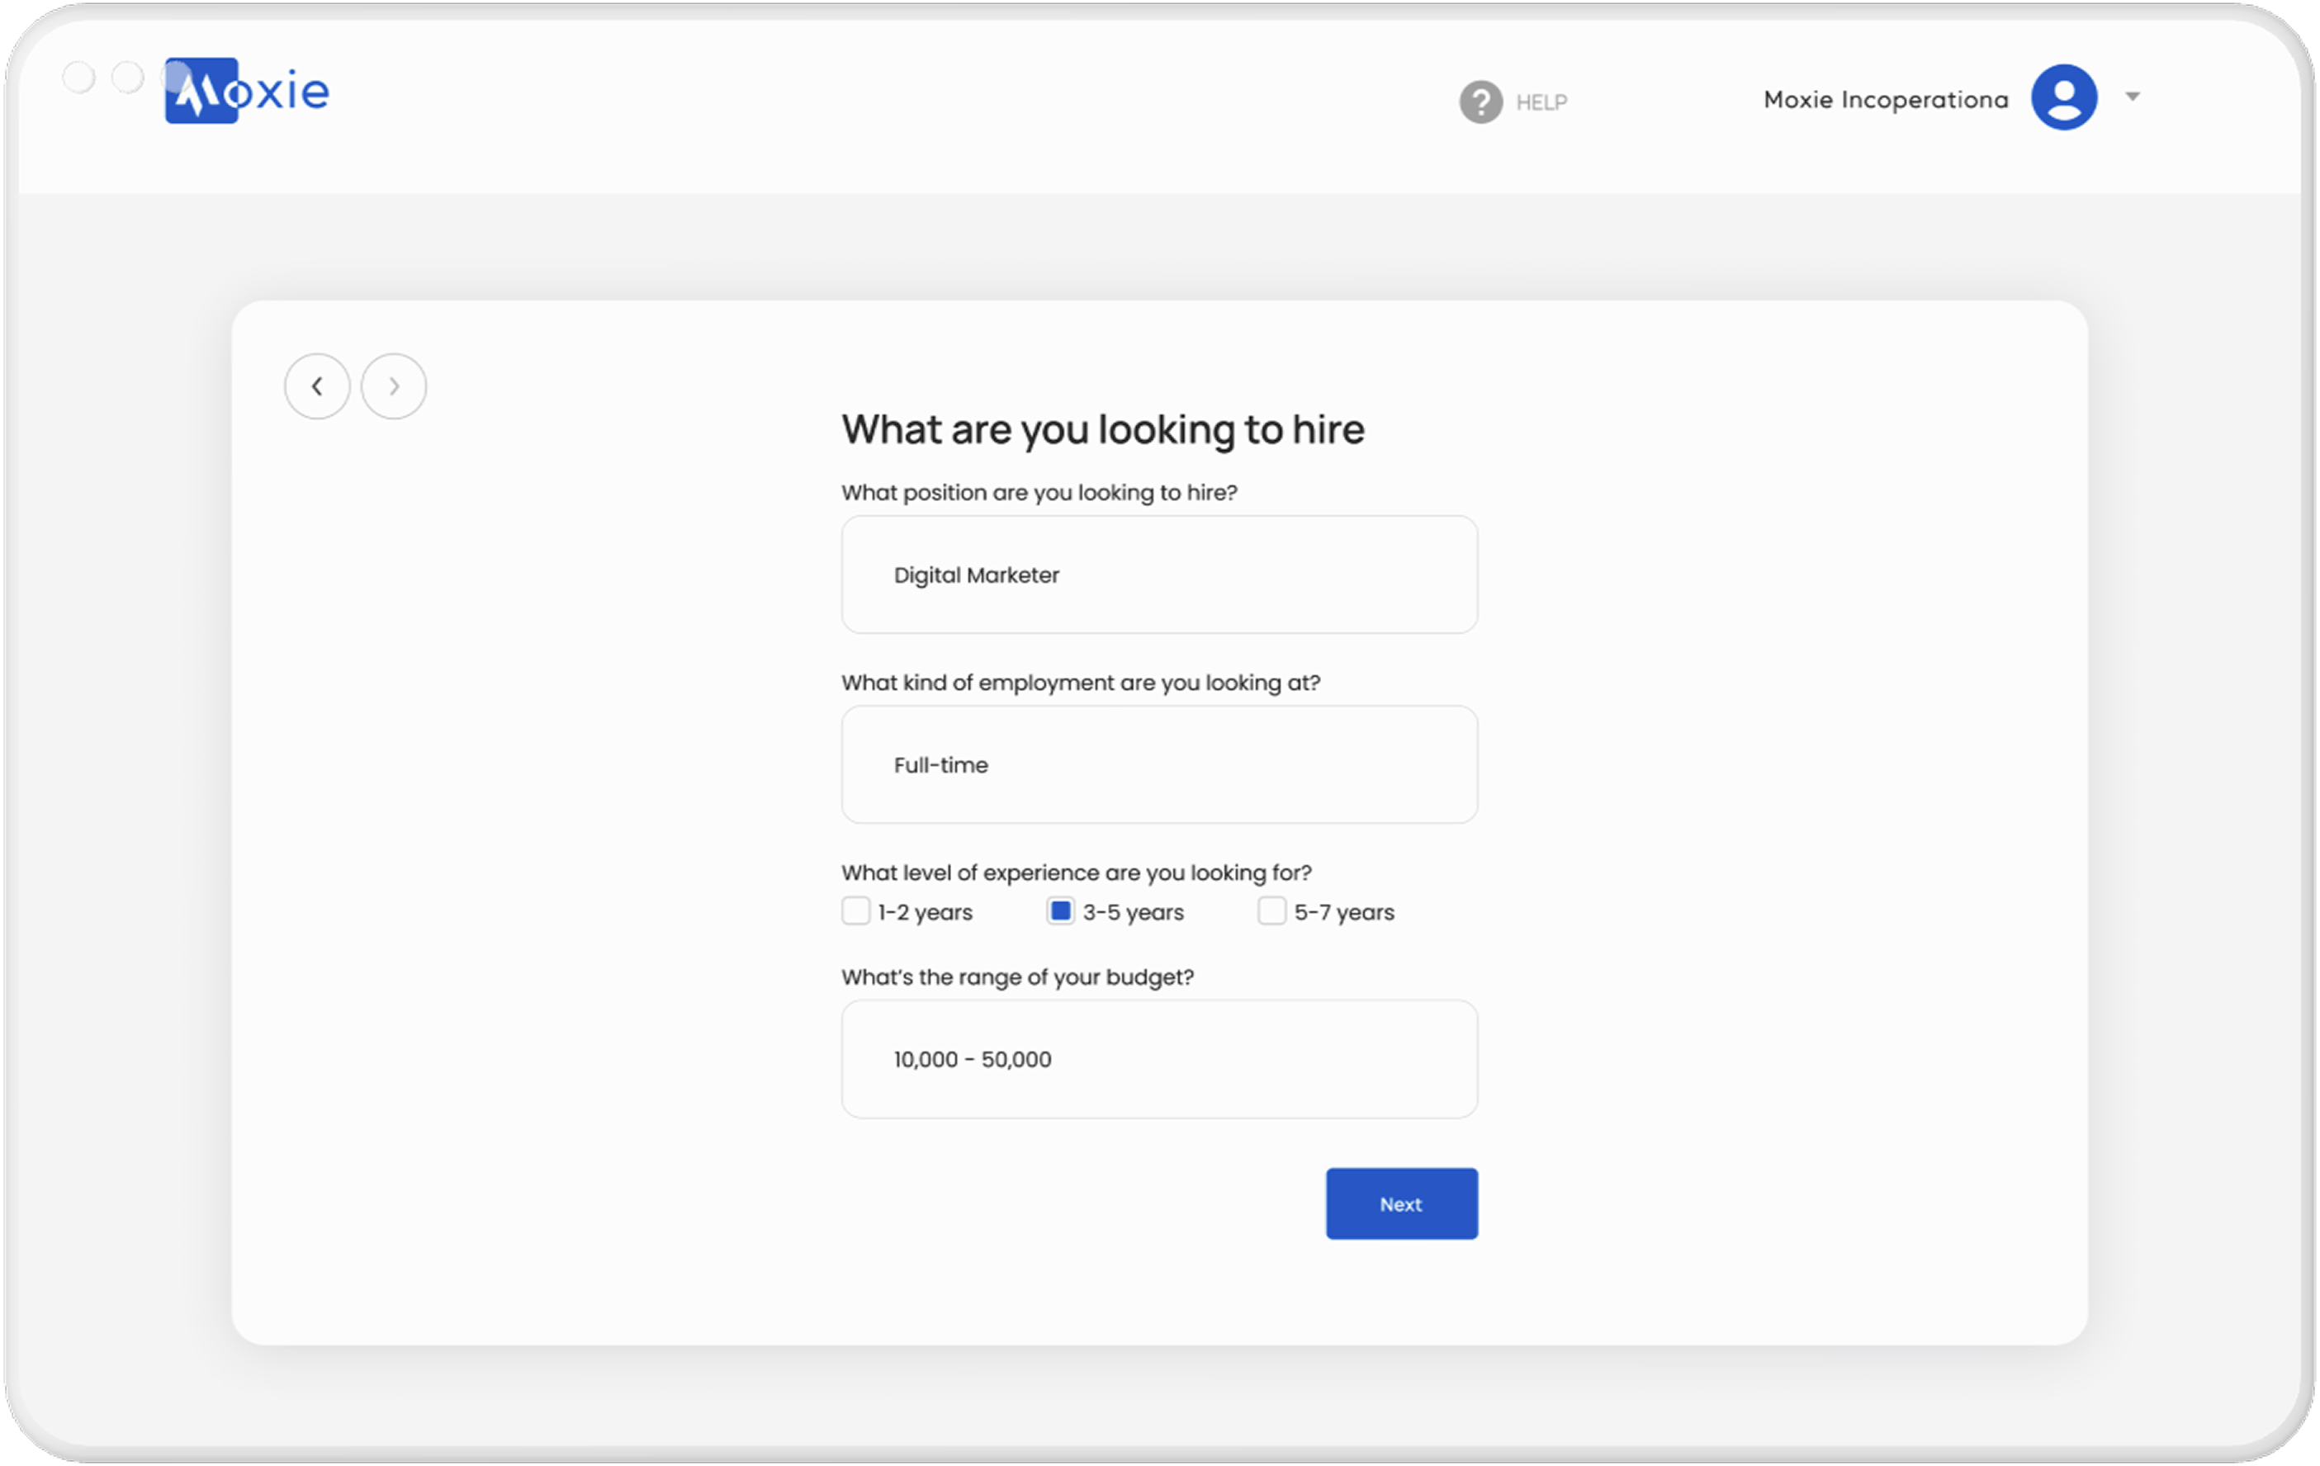
Task: Select the 3-5 years label text
Action: click(x=1133, y=912)
